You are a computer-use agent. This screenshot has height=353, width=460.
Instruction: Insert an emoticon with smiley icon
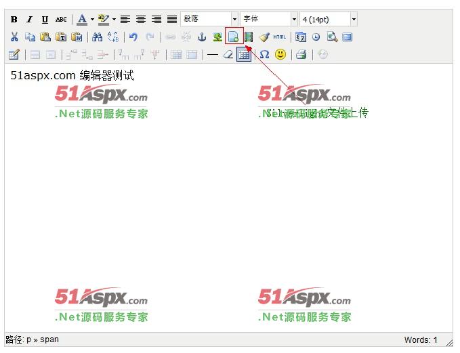[280, 55]
